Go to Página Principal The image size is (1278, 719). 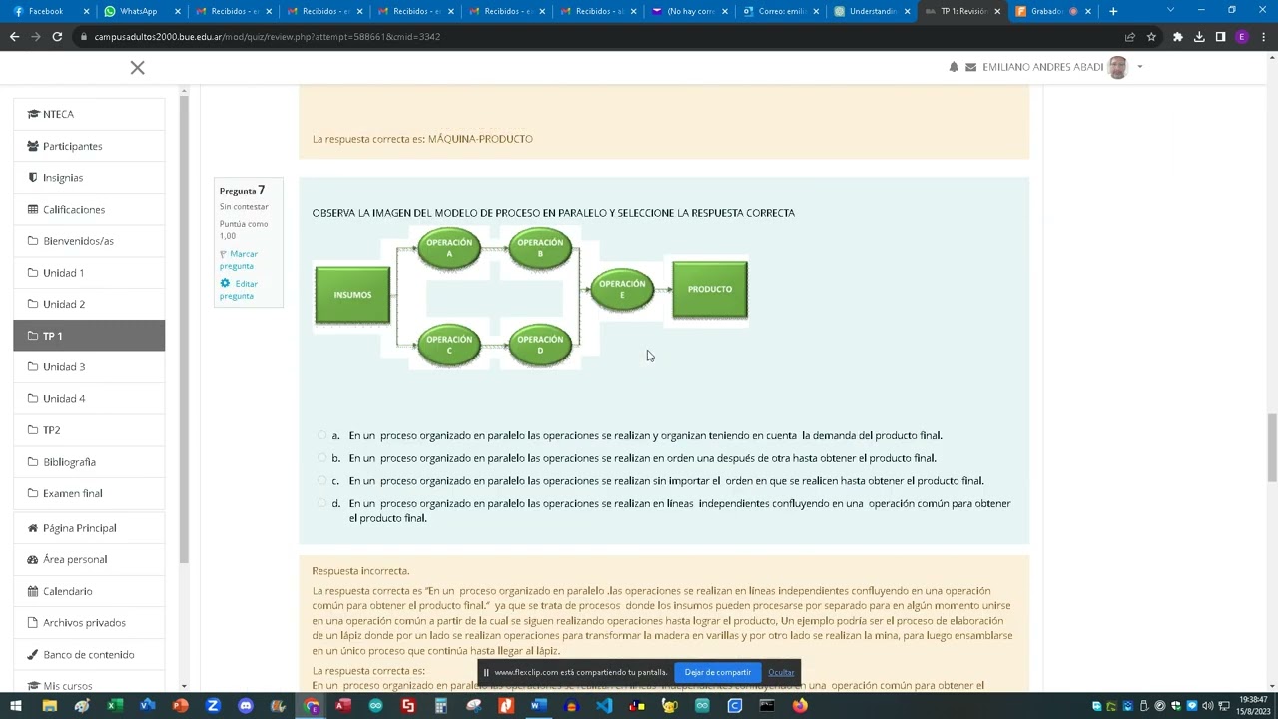(89, 528)
